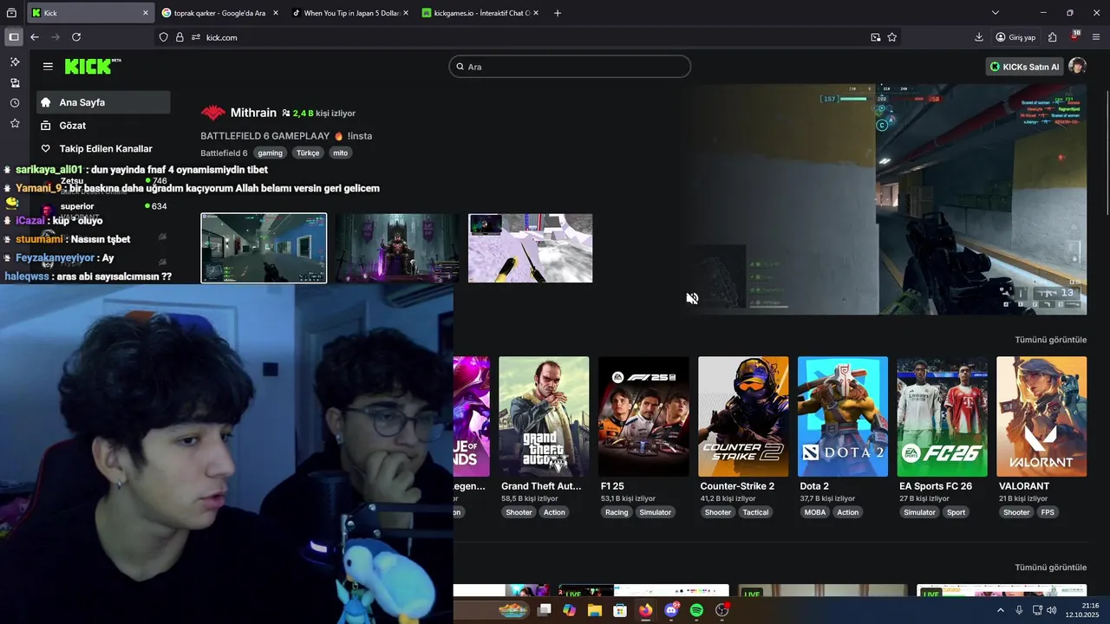Click the Türkçe tag

click(x=308, y=153)
